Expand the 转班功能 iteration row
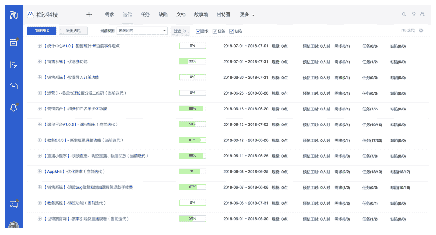The width and height of the screenshot is (436, 235). [39, 203]
